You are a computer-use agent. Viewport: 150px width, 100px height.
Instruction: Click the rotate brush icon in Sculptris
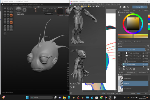[x=8, y=9]
